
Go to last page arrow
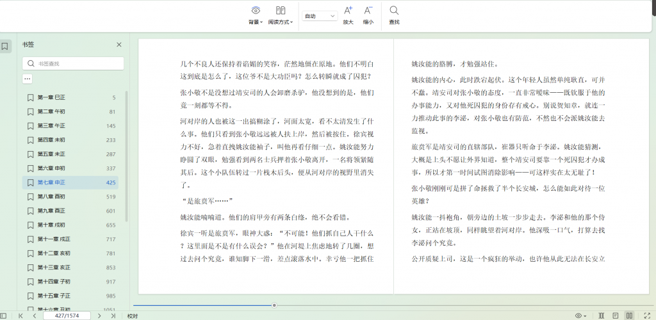(113, 316)
